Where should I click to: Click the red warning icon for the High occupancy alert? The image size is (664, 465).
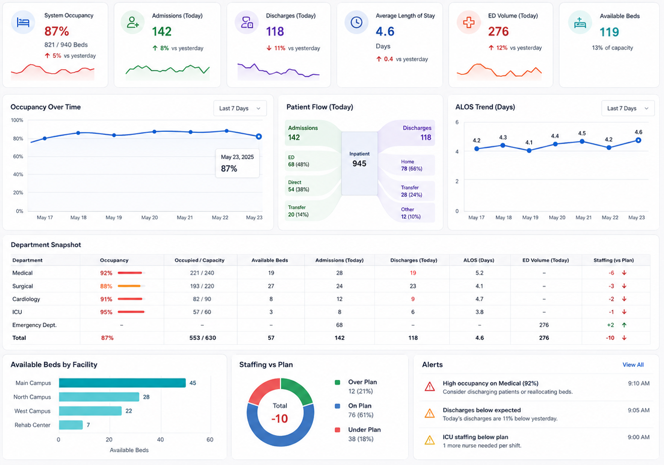coord(430,387)
